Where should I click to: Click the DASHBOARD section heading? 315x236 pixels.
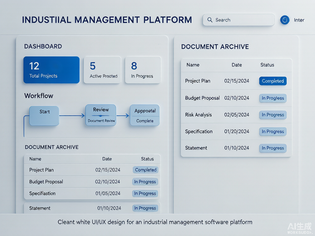pos(43,46)
